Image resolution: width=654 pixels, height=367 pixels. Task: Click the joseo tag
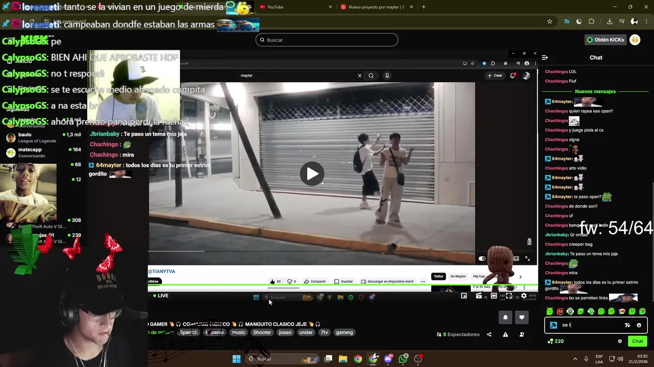(285, 332)
